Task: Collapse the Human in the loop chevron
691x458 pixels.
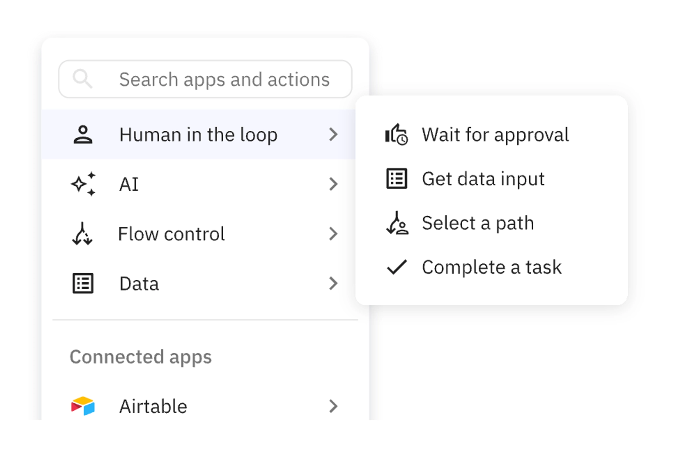Action: pos(333,135)
